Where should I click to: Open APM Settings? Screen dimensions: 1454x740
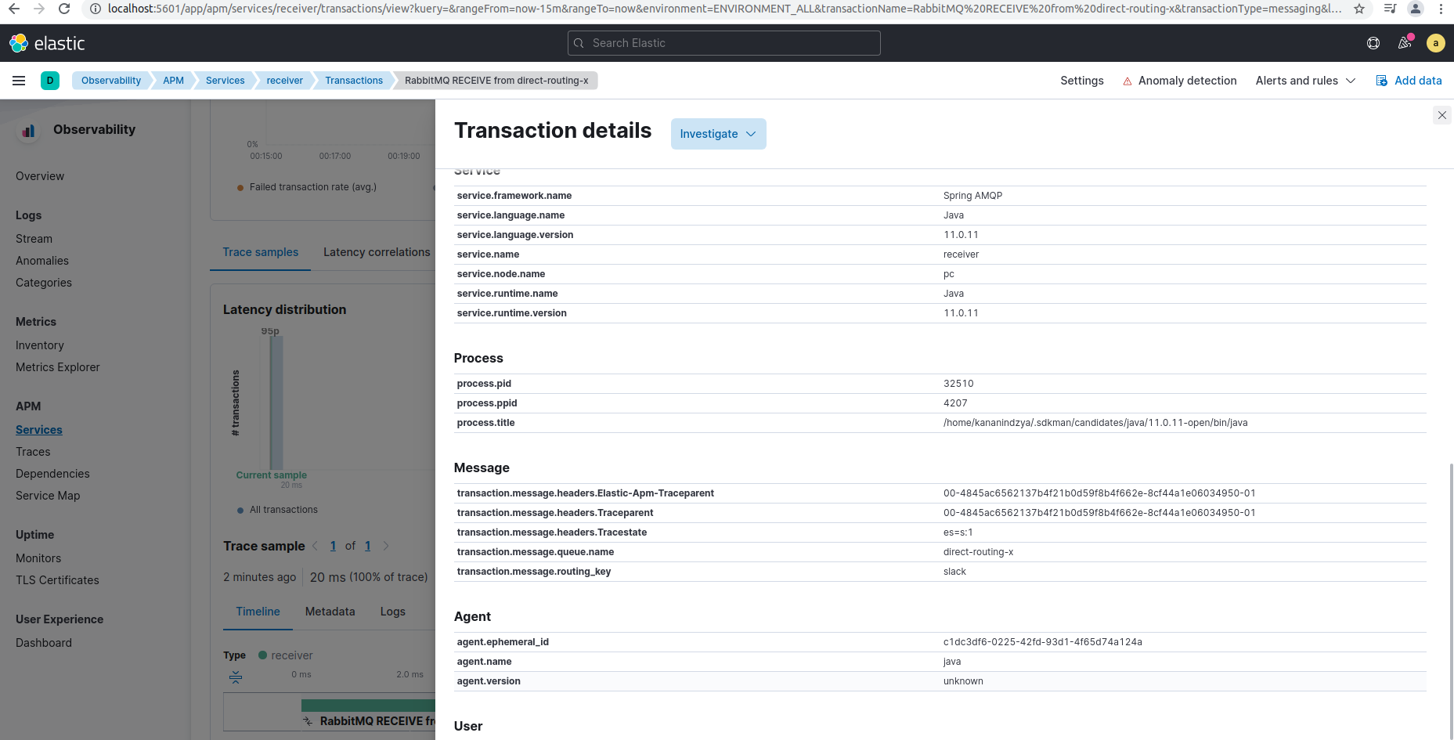(x=1082, y=81)
